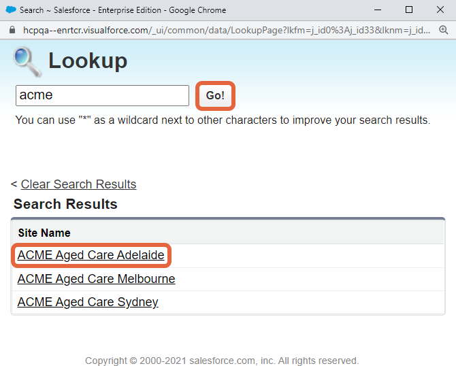
Task: Click the wildcard hint text
Action: (223, 120)
